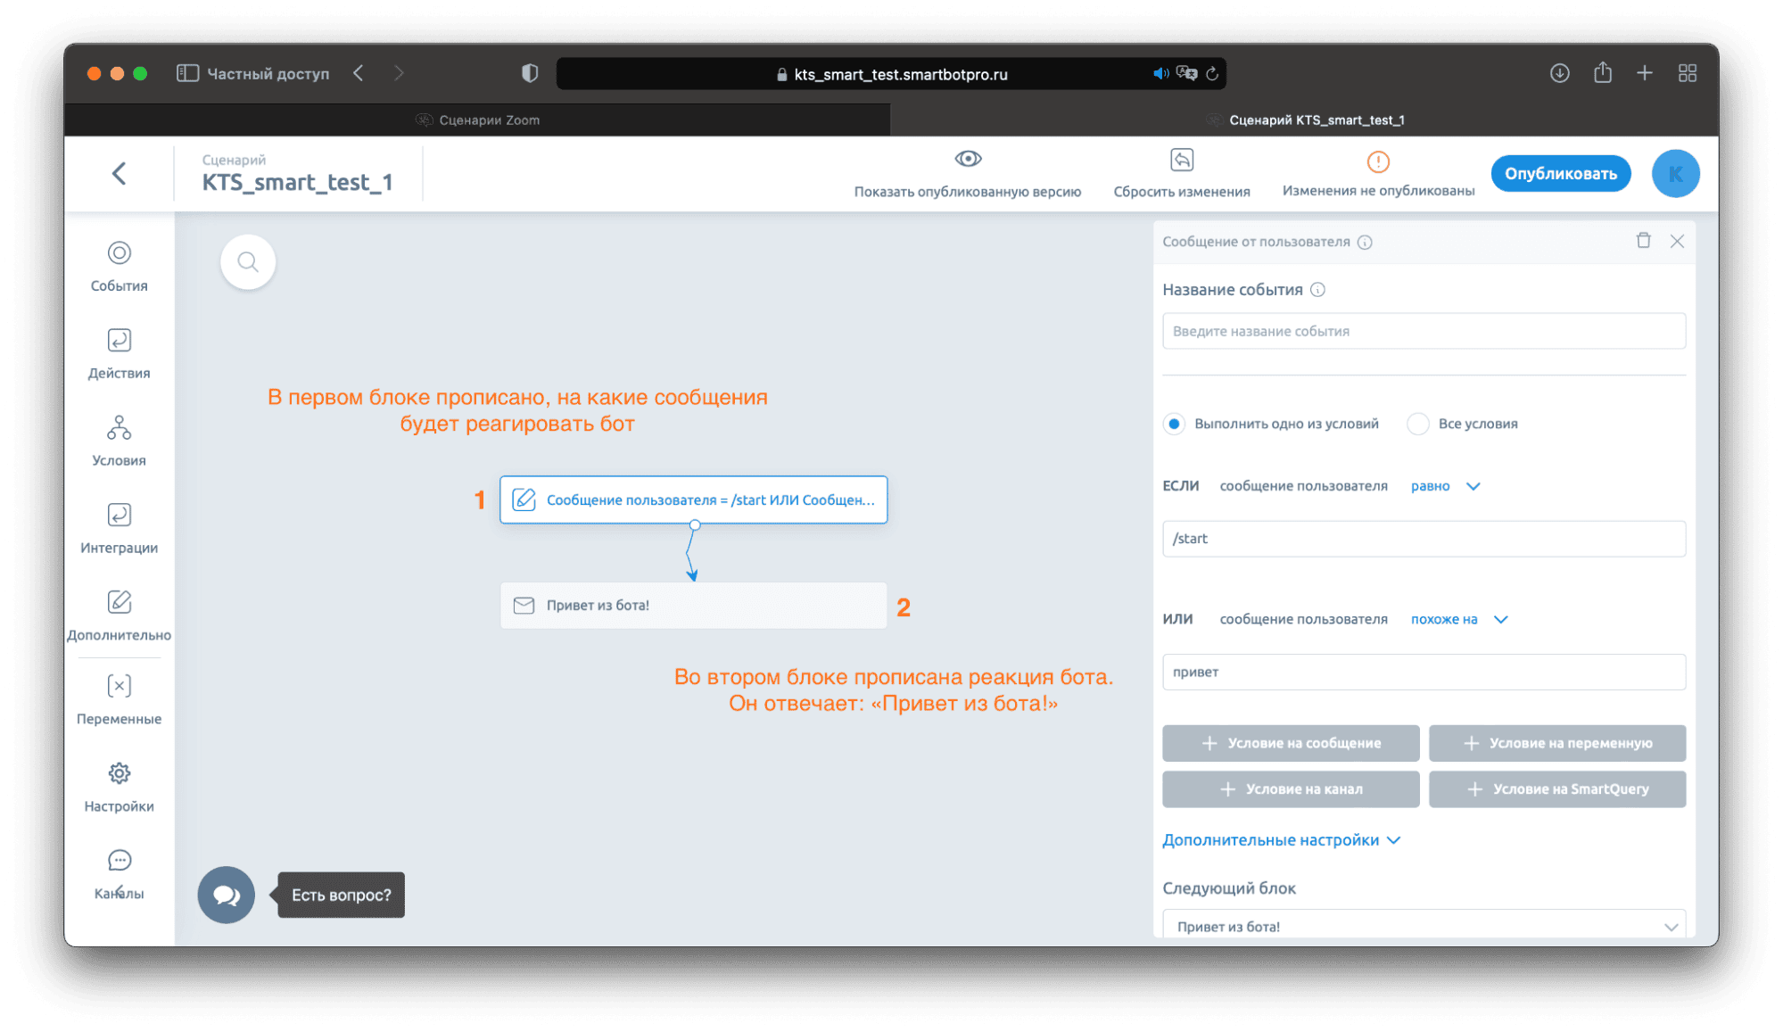The image size is (1783, 1032).
Task: Click the Есть вопрос chat bubble
Action: coord(227,895)
